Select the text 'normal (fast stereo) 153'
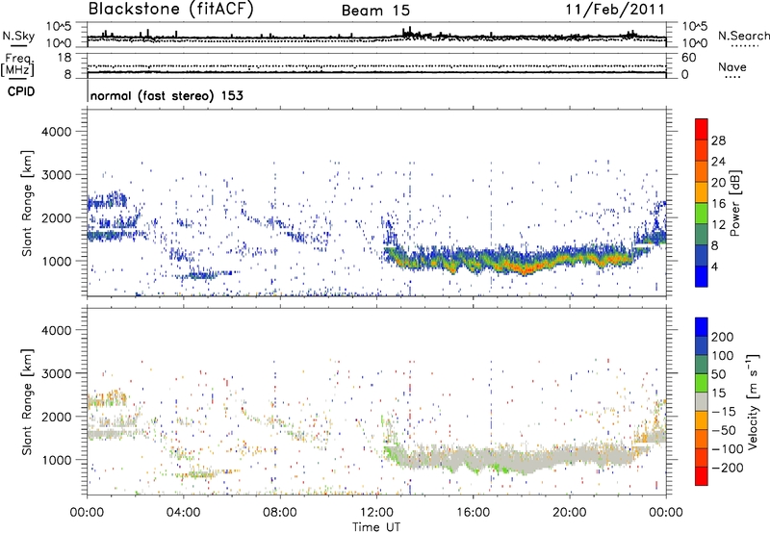The height and width of the screenshot is (533, 770). (167, 95)
